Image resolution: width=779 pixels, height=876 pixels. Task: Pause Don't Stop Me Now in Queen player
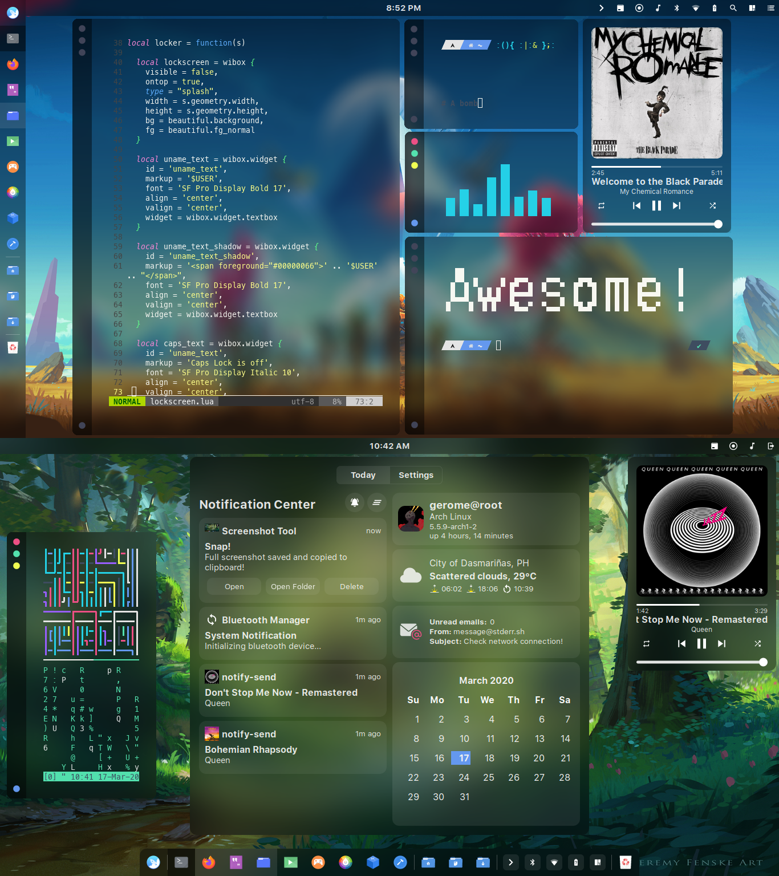pos(702,644)
